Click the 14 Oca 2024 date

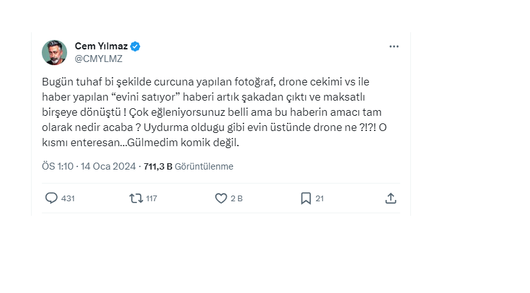[x=110, y=166]
